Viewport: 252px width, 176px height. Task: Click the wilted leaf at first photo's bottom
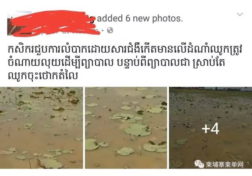[50, 163]
